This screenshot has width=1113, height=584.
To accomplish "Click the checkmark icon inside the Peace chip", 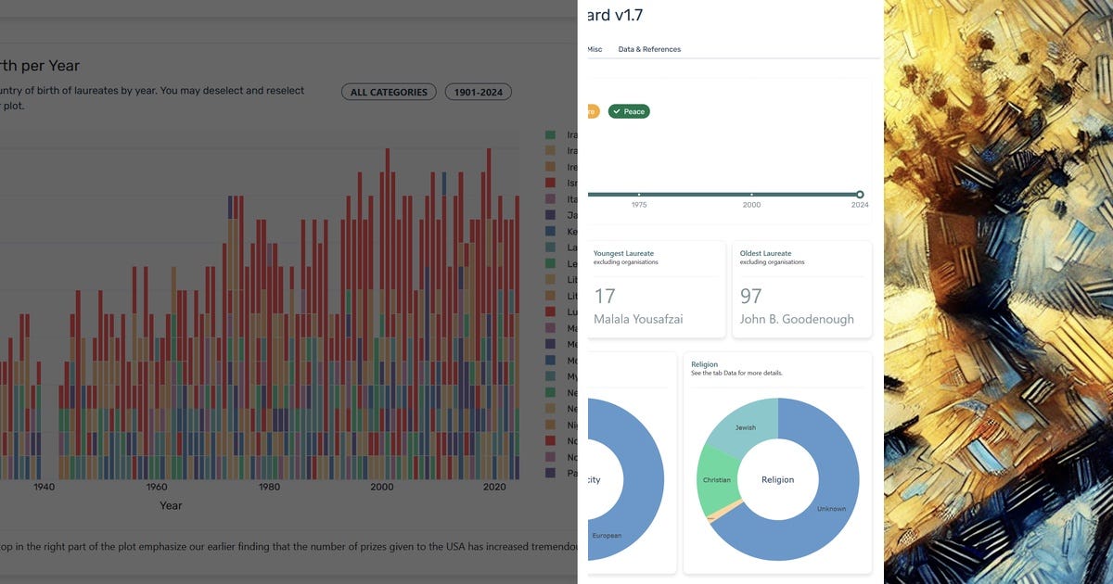I will (x=618, y=110).
